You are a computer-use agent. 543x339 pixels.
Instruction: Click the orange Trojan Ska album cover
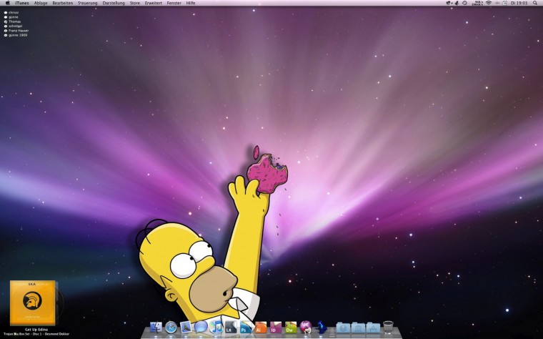click(x=33, y=303)
